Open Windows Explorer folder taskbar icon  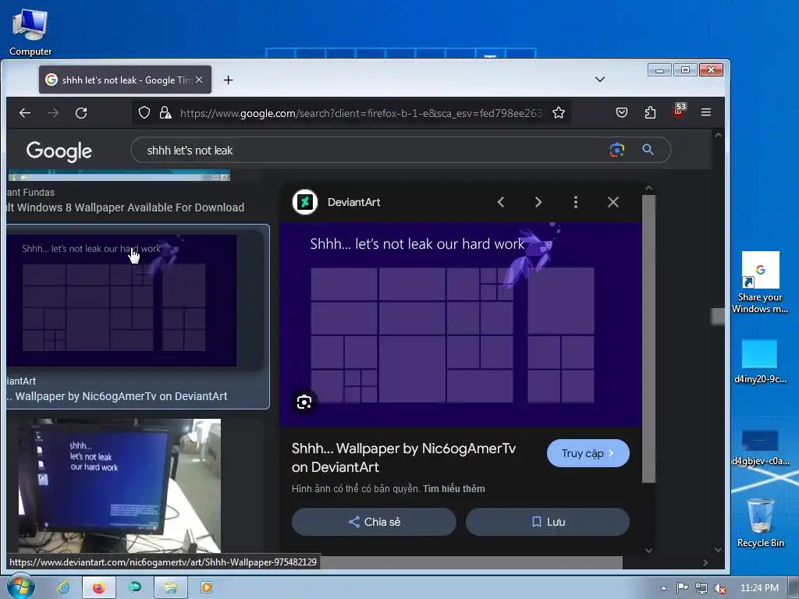click(170, 587)
